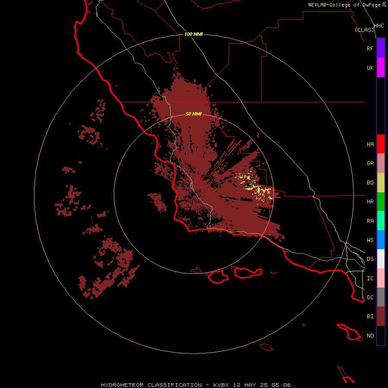388x388 pixels.
Task: Select the white DS dry snow swatch
Action: 381,259
